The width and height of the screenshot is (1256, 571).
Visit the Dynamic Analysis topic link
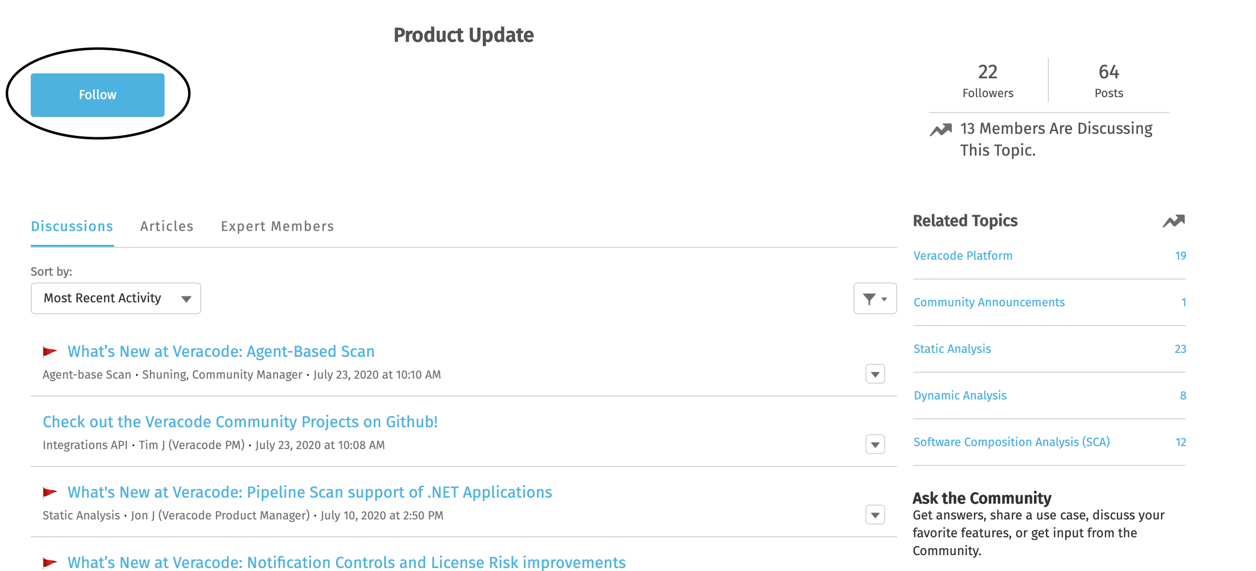960,395
